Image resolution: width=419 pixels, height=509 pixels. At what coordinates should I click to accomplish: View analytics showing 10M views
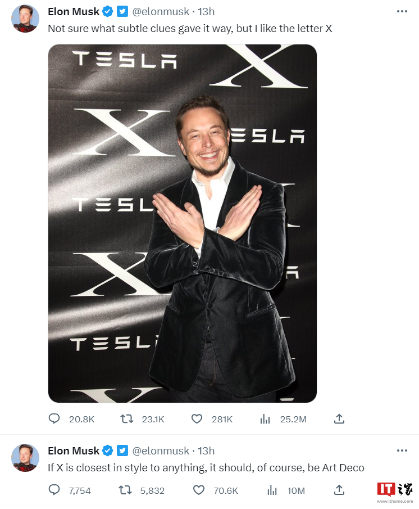[x=272, y=490]
